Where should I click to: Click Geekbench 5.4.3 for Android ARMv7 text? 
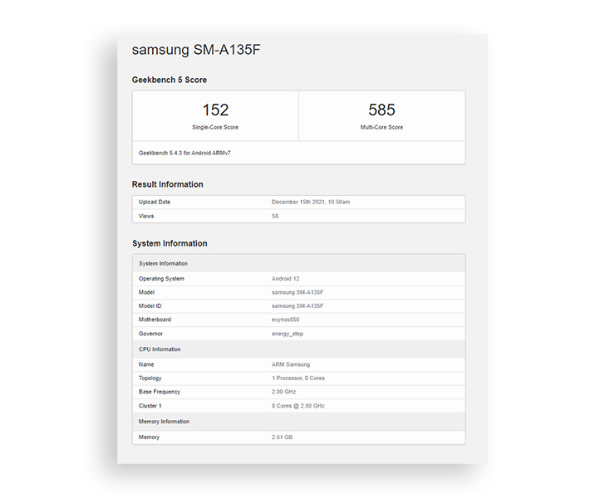click(184, 153)
